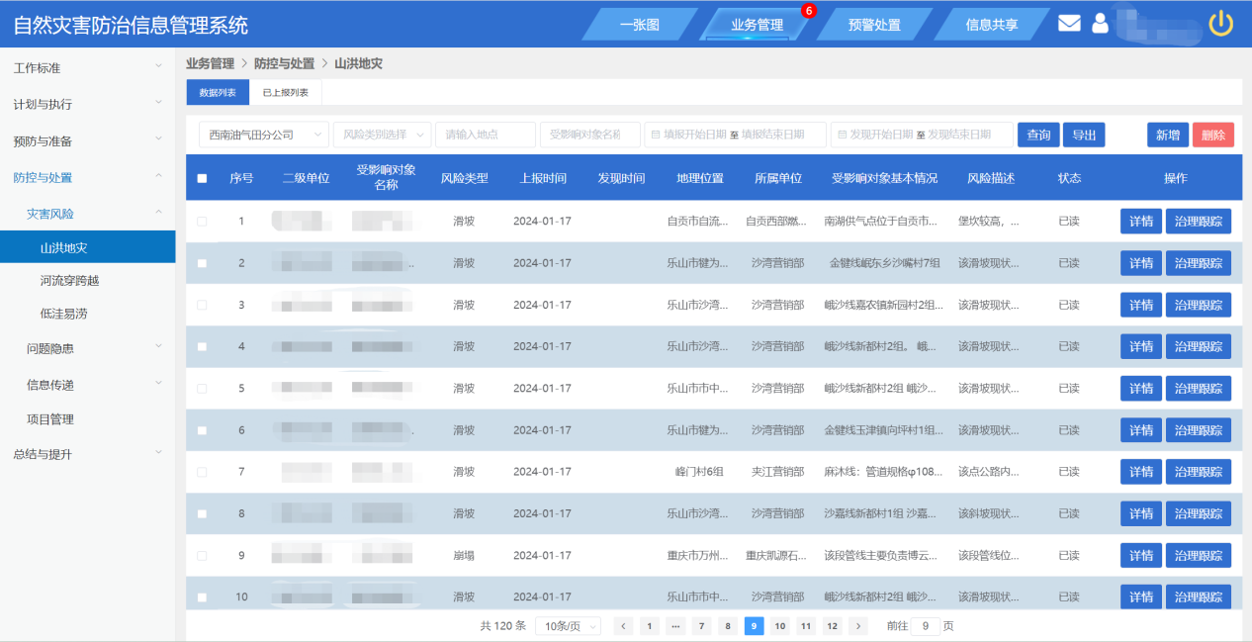This screenshot has width=1252, height=642.
Task: Collapse the 防控与处置 sidebar section
Action: (87, 178)
